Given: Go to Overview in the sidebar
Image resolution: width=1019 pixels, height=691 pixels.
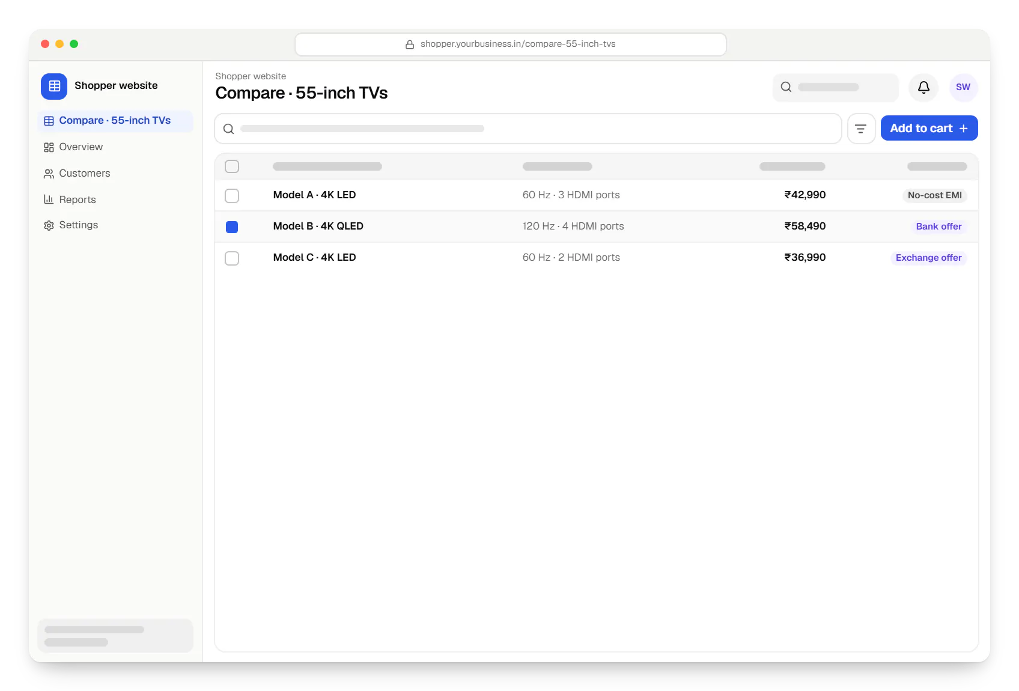Looking at the screenshot, I should 115,147.
